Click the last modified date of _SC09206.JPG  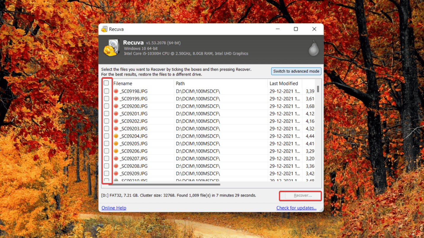coord(285,151)
